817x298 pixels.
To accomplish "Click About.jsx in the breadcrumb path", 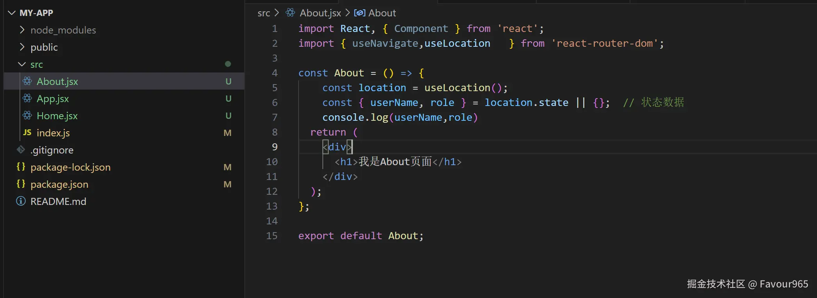I will point(320,13).
